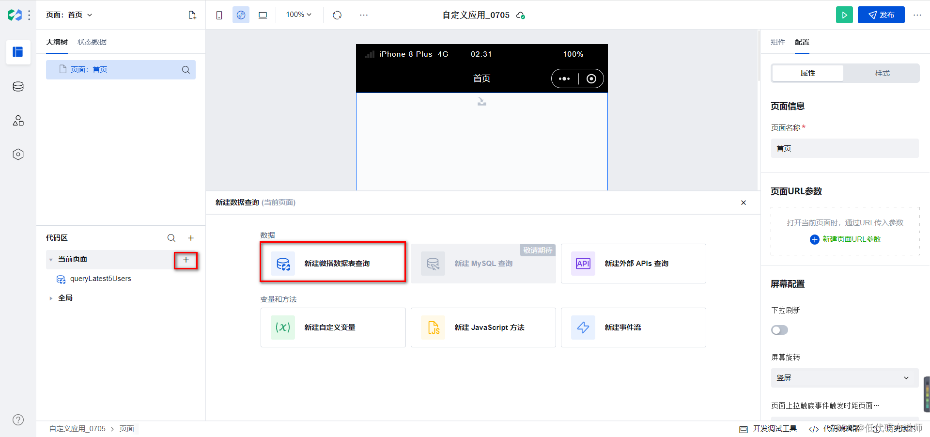Switch to the 配置 tab
The image size is (930, 437).
pyautogui.click(x=802, y=42)
